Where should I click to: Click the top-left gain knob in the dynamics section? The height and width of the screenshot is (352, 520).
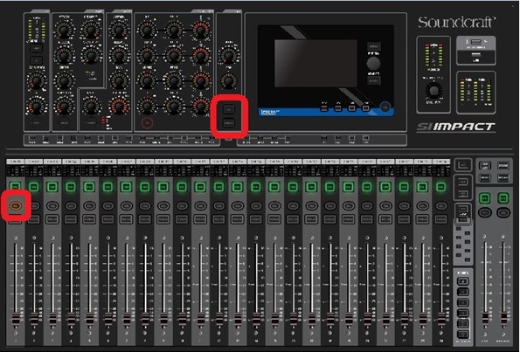[x=64, y=30]
